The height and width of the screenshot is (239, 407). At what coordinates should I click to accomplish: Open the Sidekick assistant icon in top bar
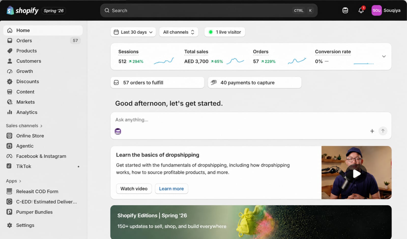[x=345, y=10]
